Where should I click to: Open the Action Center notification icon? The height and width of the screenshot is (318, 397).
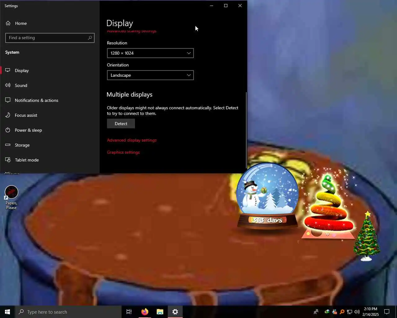point(387,312)
